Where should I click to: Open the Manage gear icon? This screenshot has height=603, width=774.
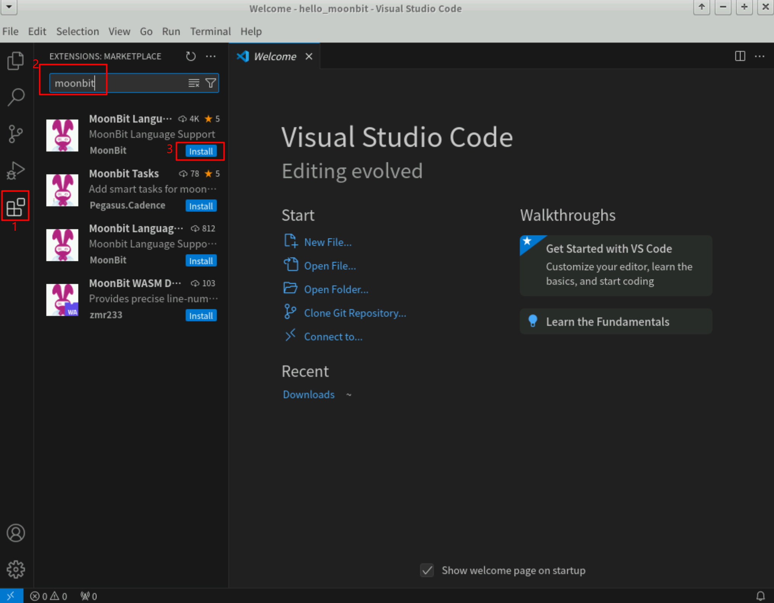point(16,569)
